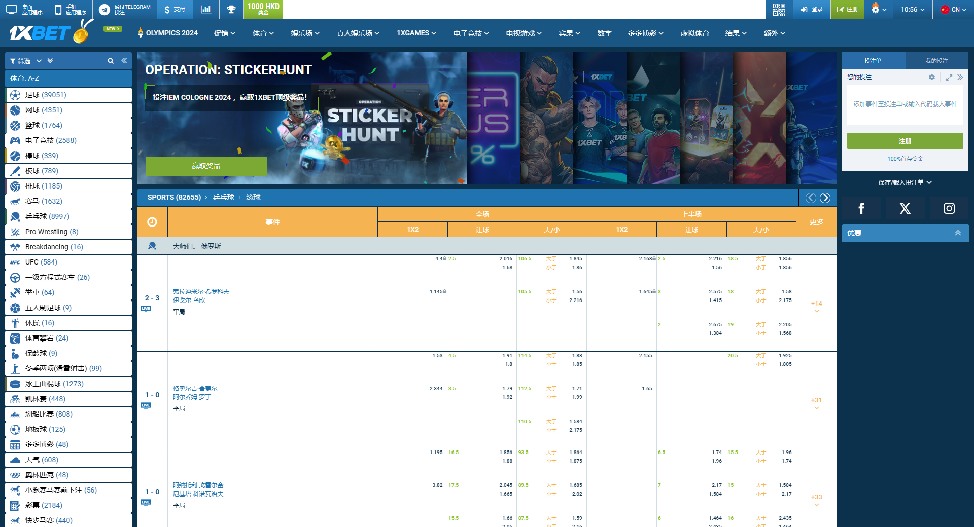Open the 娱乐场 dropdown menu

pyautogui.click(x=305, y=33)
